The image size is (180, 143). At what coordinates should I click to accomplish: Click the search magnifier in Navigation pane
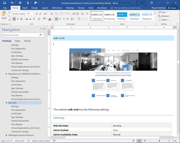(x=40, y=35)
